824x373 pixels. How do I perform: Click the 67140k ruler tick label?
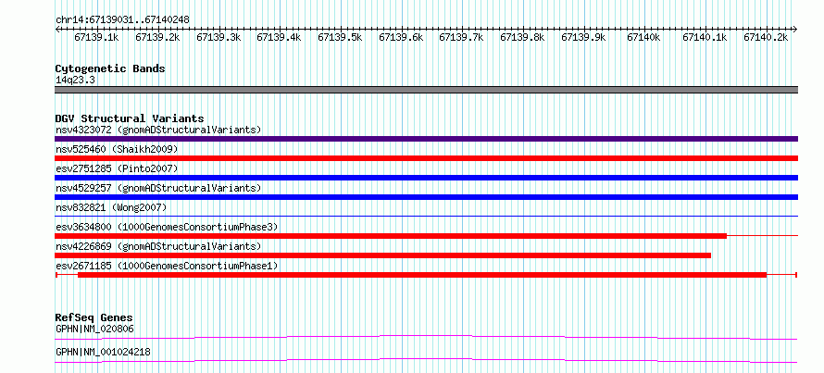(x=643, y=37)
